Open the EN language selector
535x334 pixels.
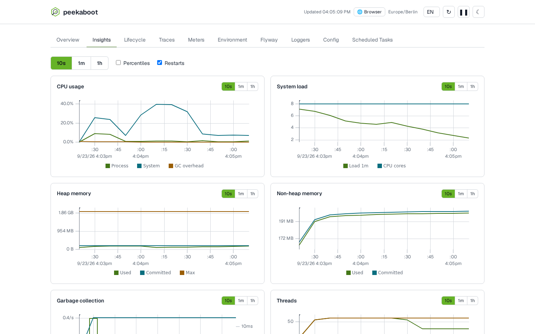coord(432,12)
